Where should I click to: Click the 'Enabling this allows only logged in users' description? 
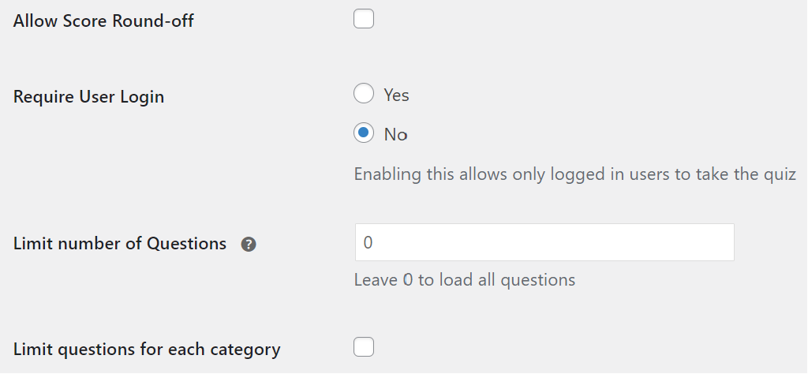[575, 174]
